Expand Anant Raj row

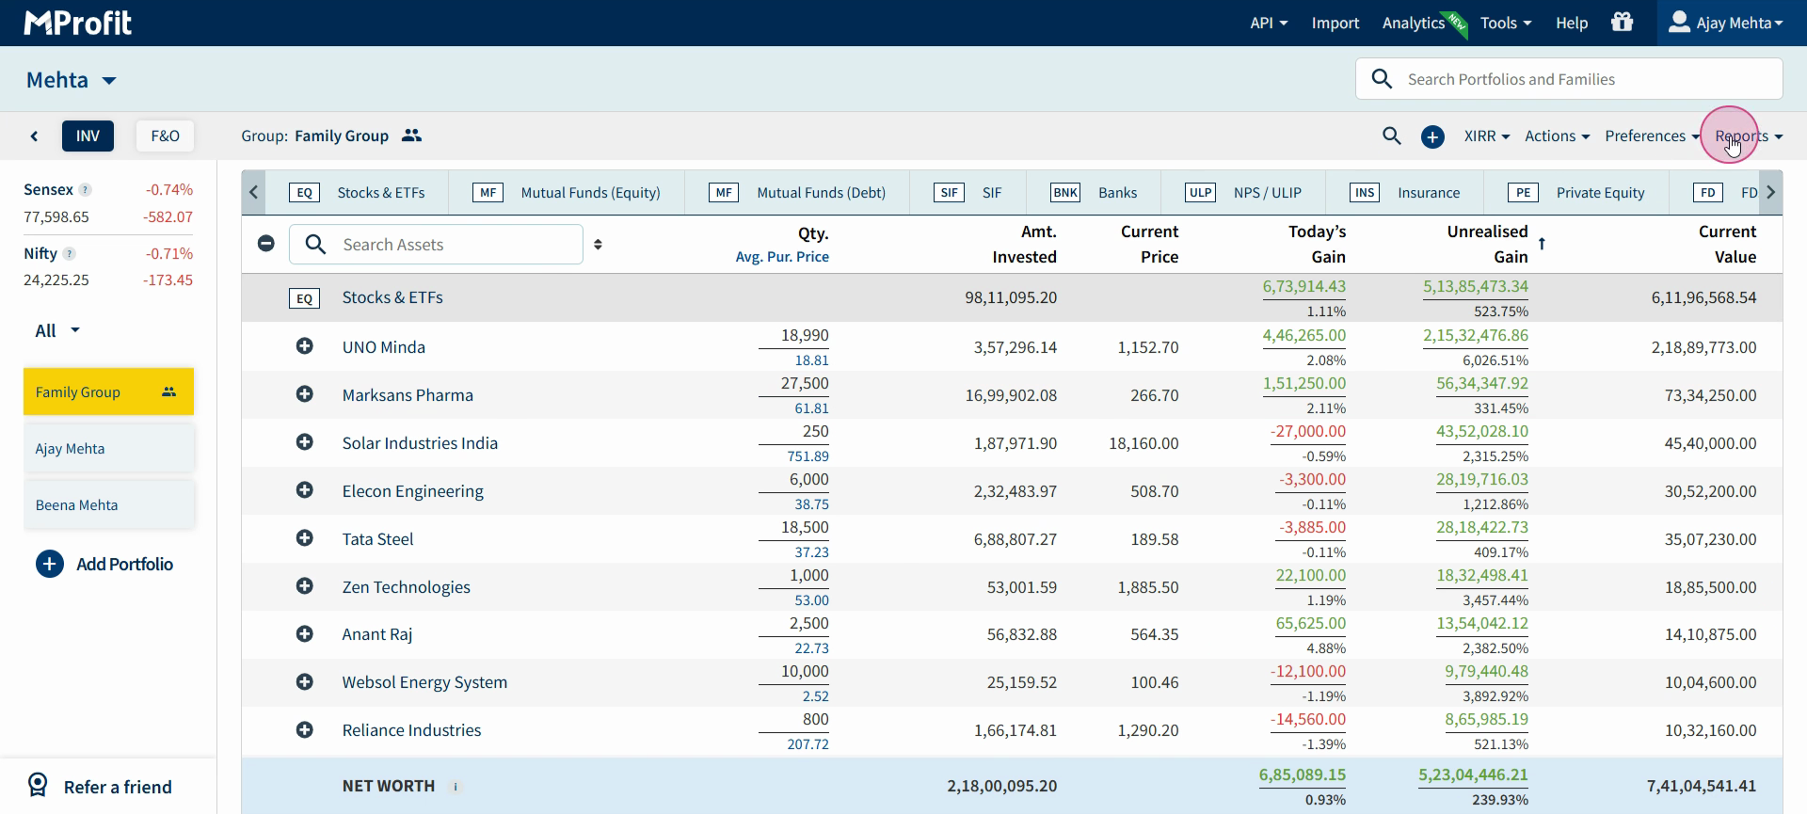coord(304,634)
